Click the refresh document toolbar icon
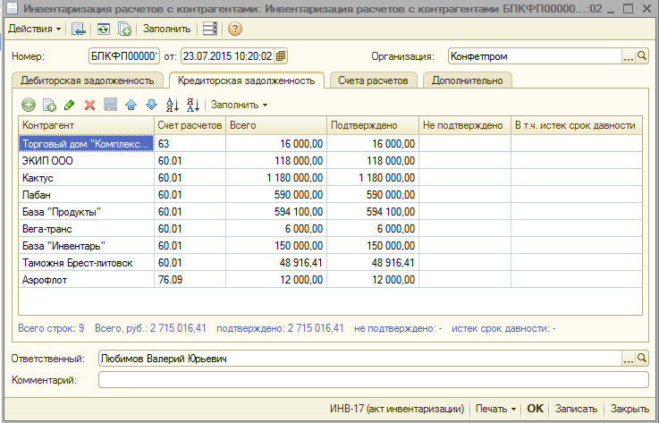The height and width of the screenshot is (423, 659). [x=104, y=29]
